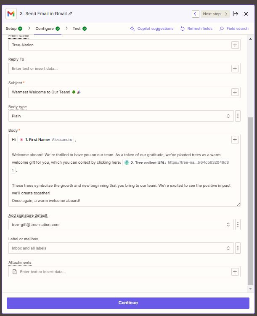Rename step using the pencil edit icon
Screen dimensions: 257x316
tap(70, 14)
